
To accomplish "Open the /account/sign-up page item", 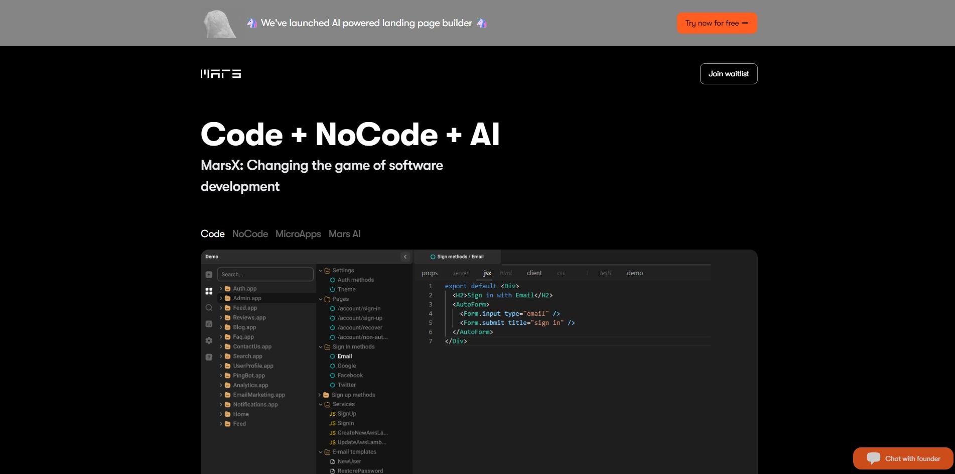I will tap(360, 318).
